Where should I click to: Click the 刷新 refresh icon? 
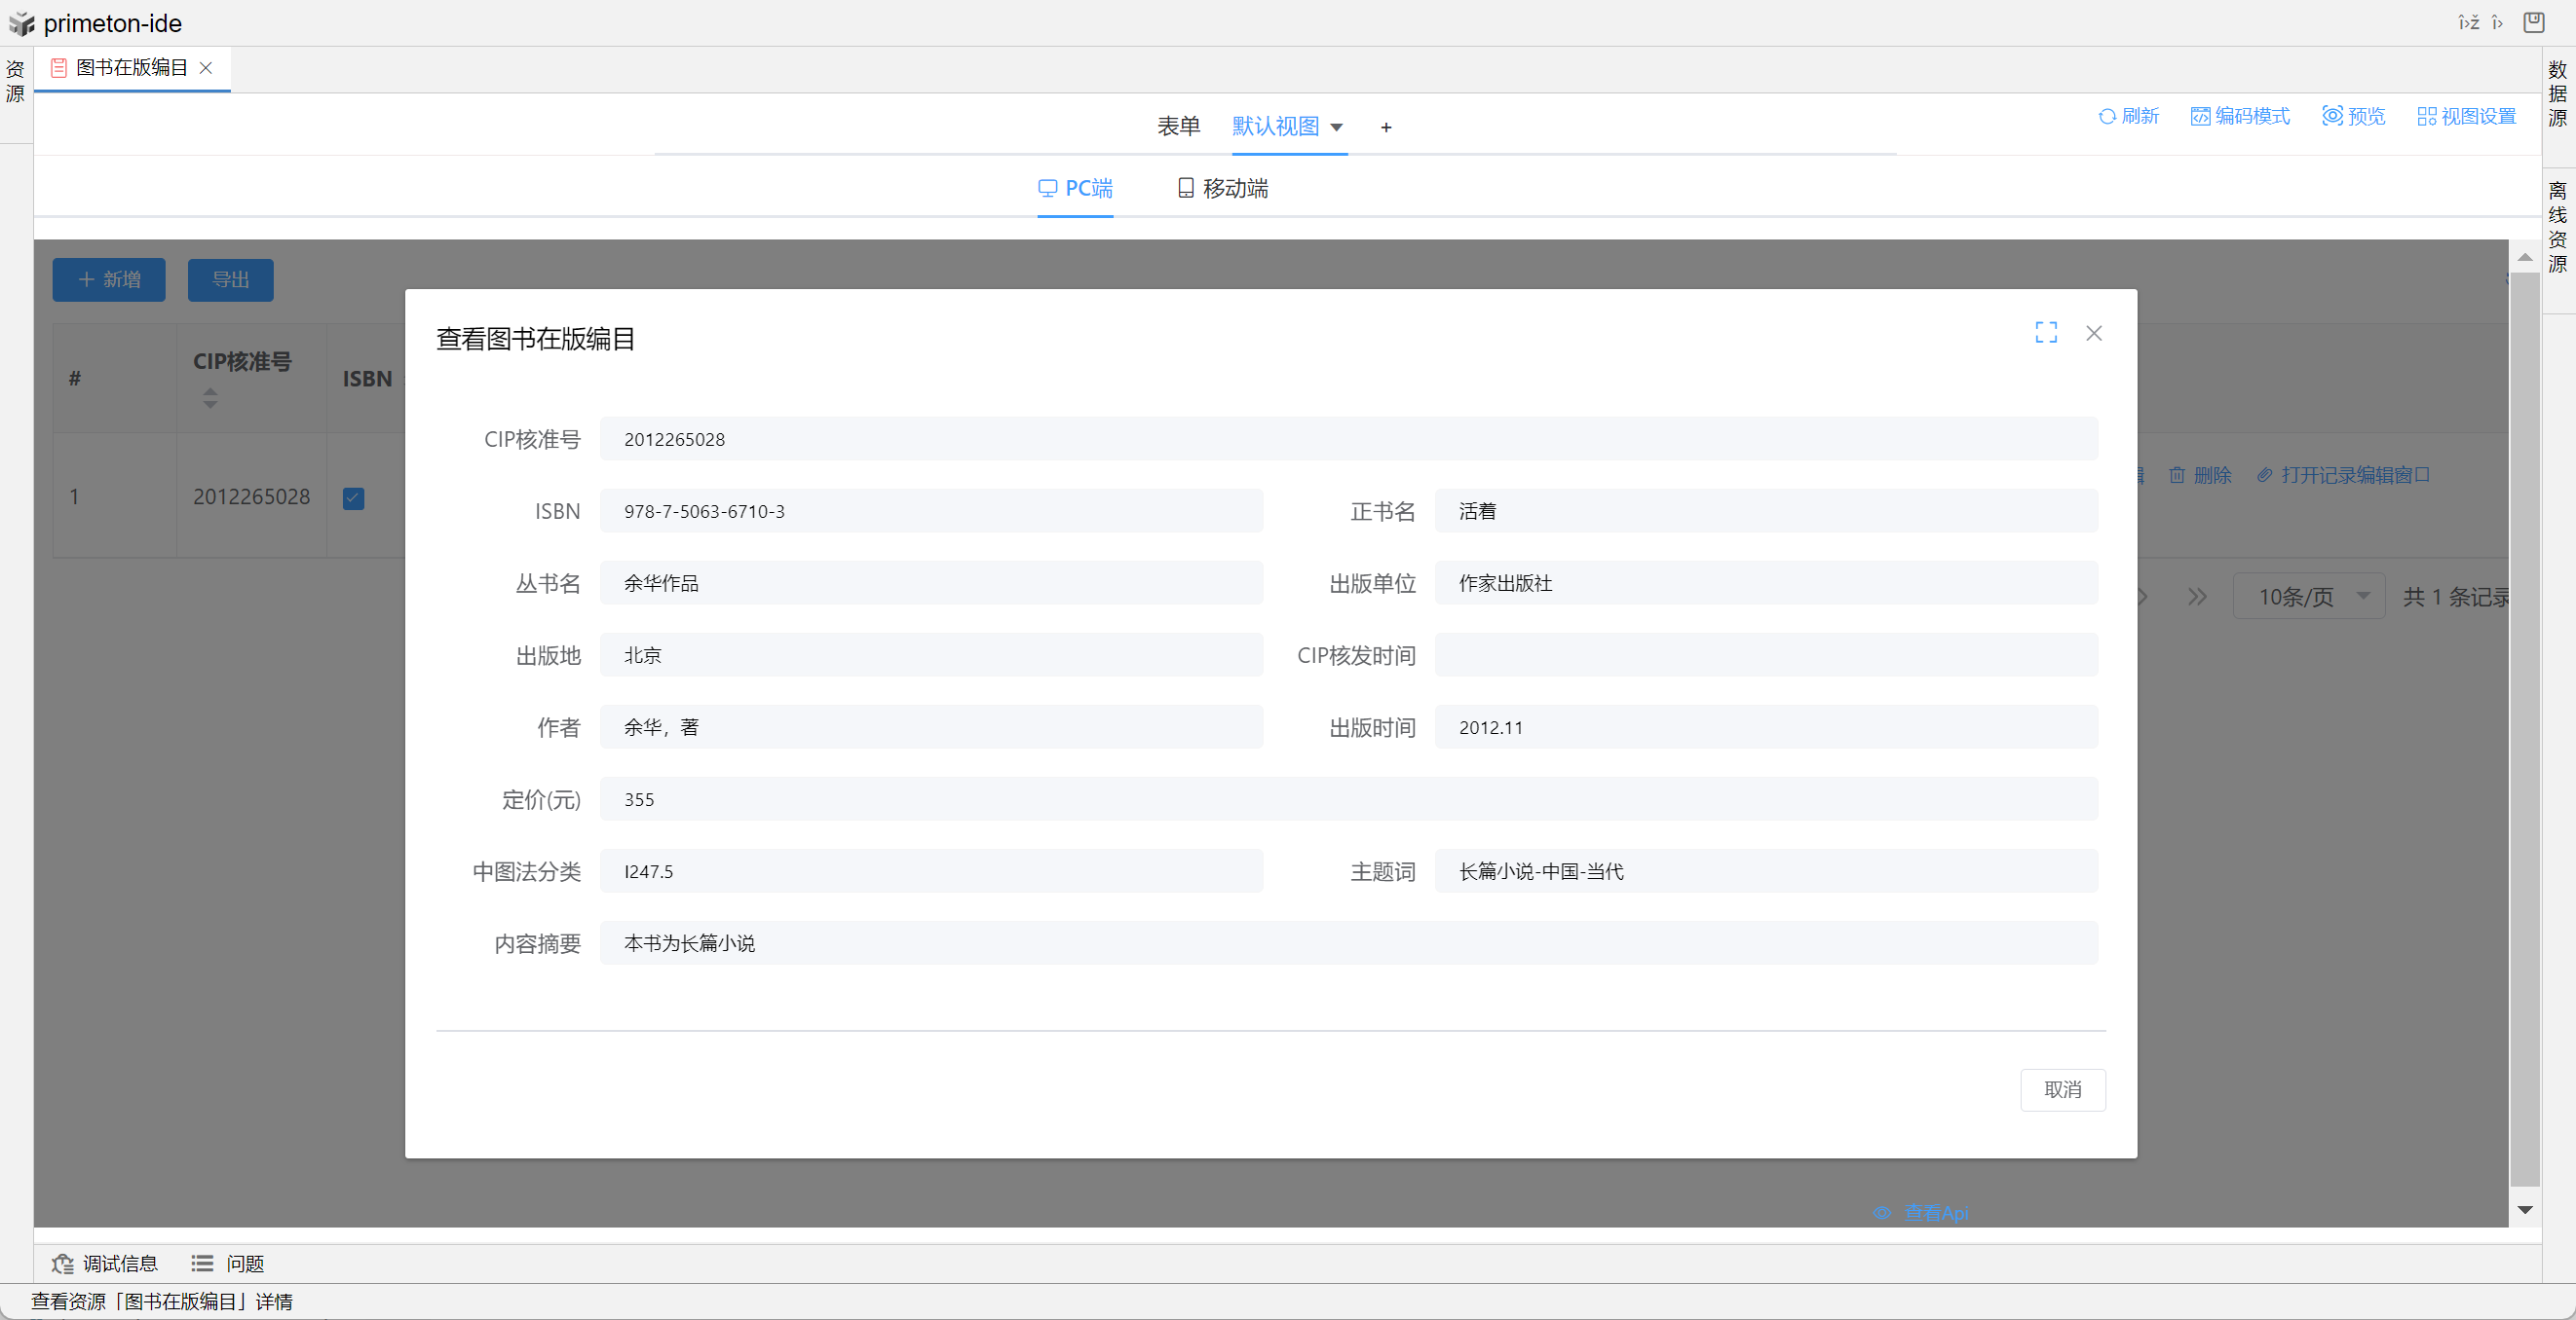tap(2107, 116)
